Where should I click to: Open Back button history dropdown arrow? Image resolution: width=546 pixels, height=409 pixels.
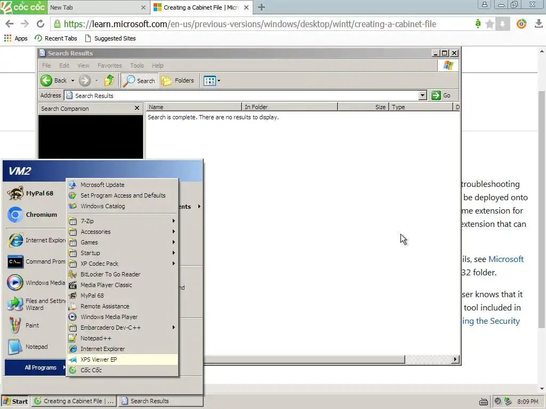(73, 81)
